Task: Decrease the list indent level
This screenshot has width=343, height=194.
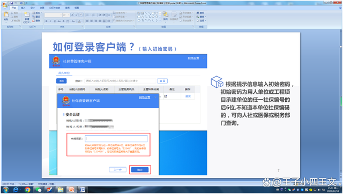Action: 100,15
